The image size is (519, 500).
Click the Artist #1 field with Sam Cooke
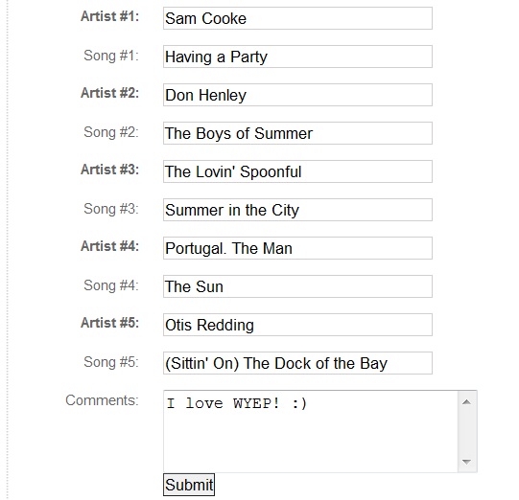[297, 18]
